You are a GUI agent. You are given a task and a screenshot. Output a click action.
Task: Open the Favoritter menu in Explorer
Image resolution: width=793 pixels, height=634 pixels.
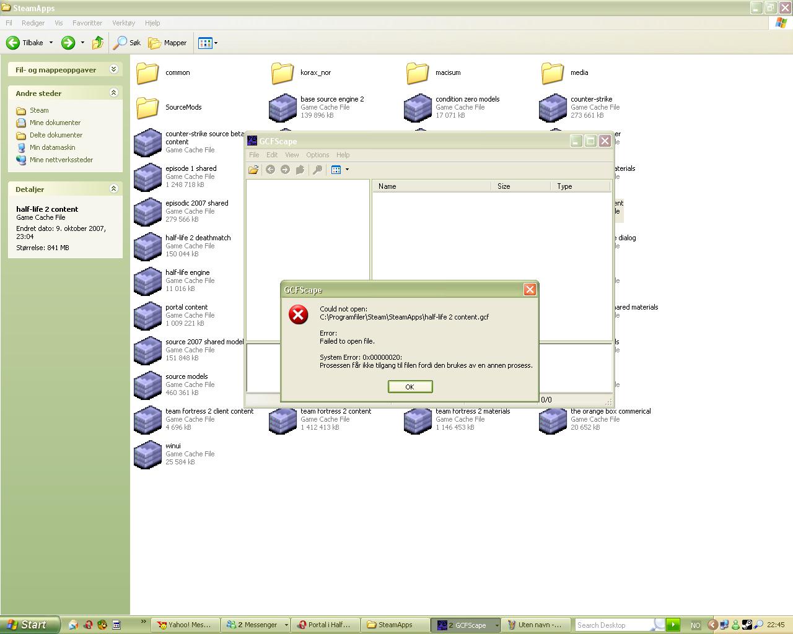coord(87,23)
